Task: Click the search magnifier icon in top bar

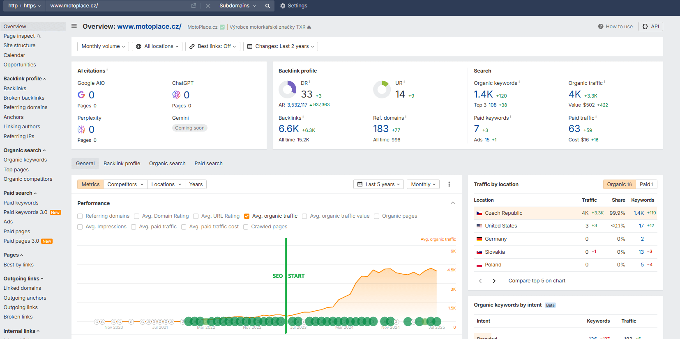Action: (x=267, y=6)
